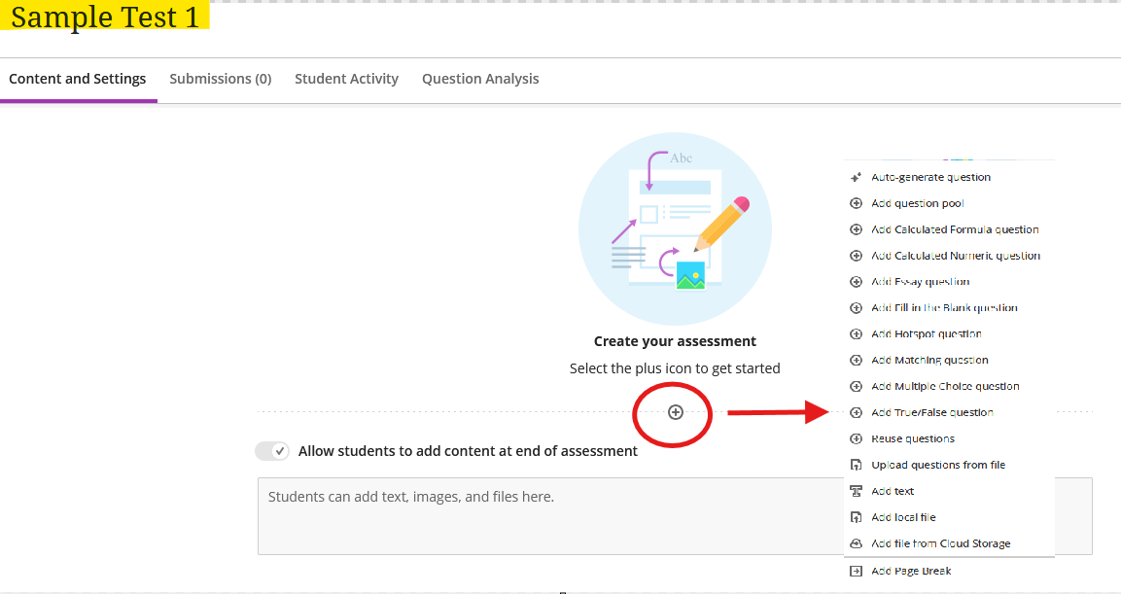Screen dimensions: 1121x594
Task: Switch to the Submissions (0) tab
Action: [221, 79]
